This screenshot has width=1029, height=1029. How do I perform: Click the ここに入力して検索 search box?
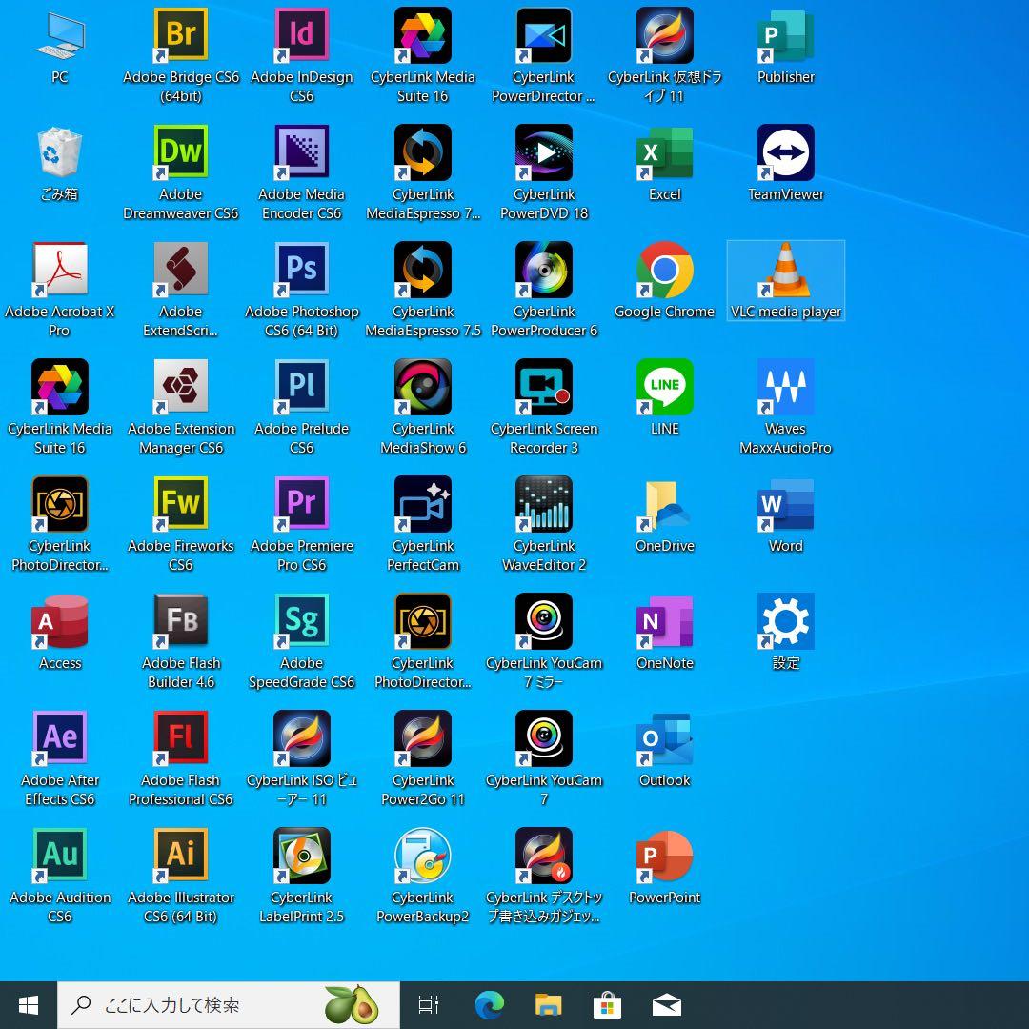point(229,1005)
